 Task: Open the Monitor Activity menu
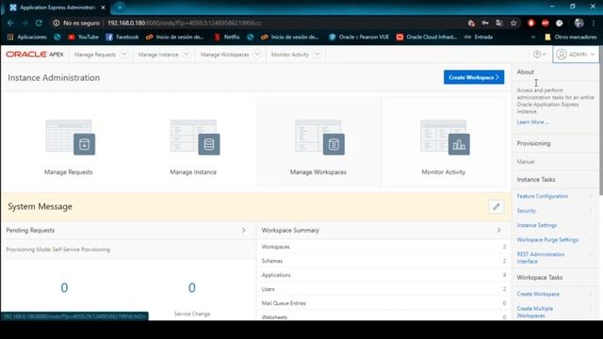point(290,55)
